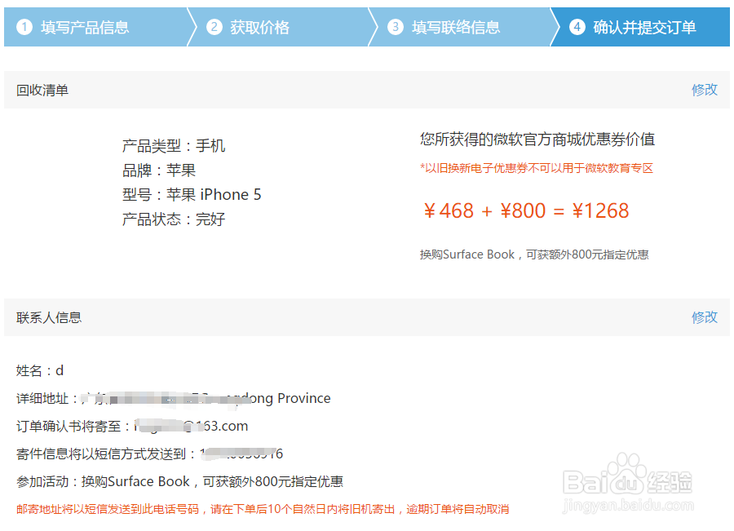
Task: Click the step 2 number circle icon
Action: point(214,27)
